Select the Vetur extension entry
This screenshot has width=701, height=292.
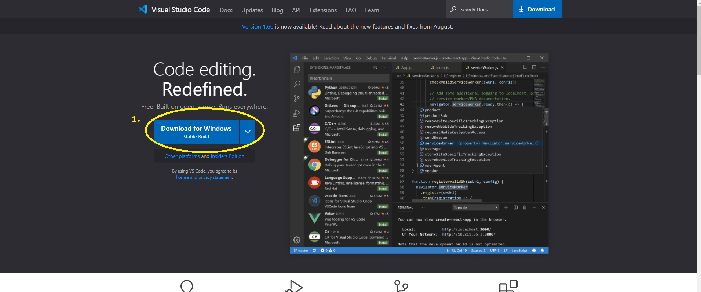tap(348, 219)
